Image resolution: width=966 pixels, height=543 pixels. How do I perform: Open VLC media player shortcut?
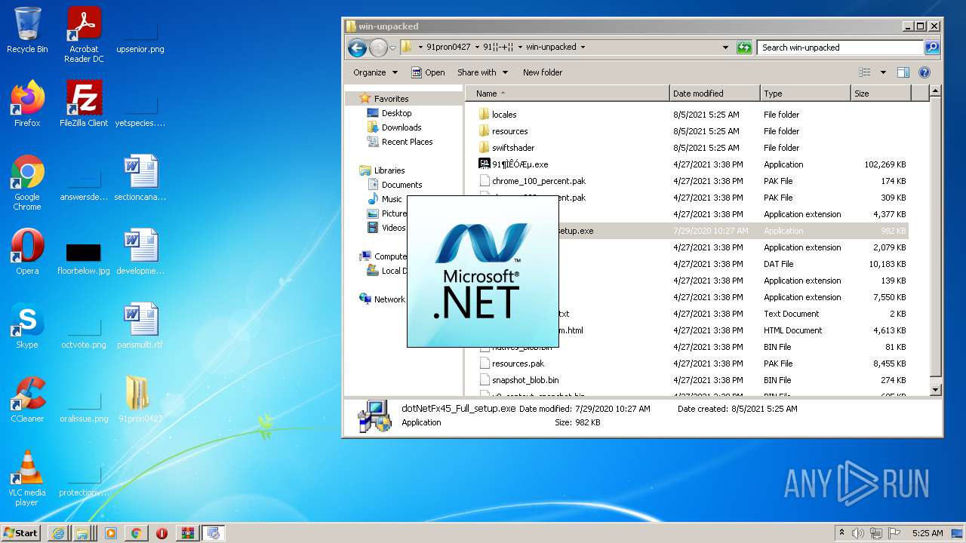[x=27, y=478]
